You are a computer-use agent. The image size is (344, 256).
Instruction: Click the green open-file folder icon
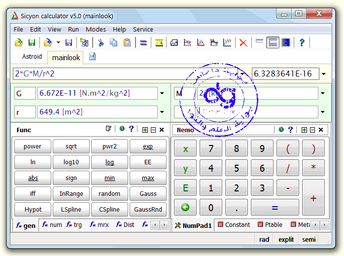19,42
